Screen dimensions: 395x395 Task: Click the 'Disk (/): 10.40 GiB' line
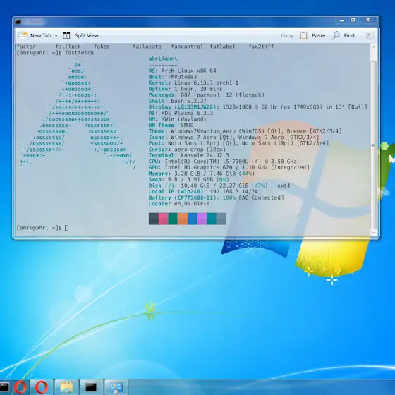point(219,186)
